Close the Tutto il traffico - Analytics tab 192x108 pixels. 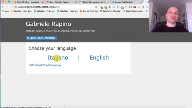(43, 2)
